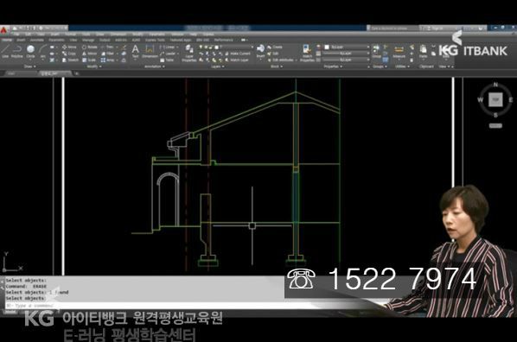Open the AutoCAD application menu logo
Screen dimensions: 517x342
pyautogui.click(x=3, y=30)
